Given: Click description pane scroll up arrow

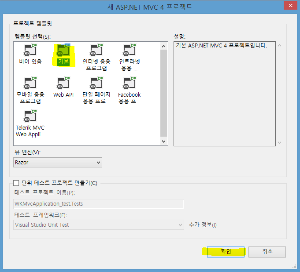Looking at the screenshot, I should click(280, 45).
